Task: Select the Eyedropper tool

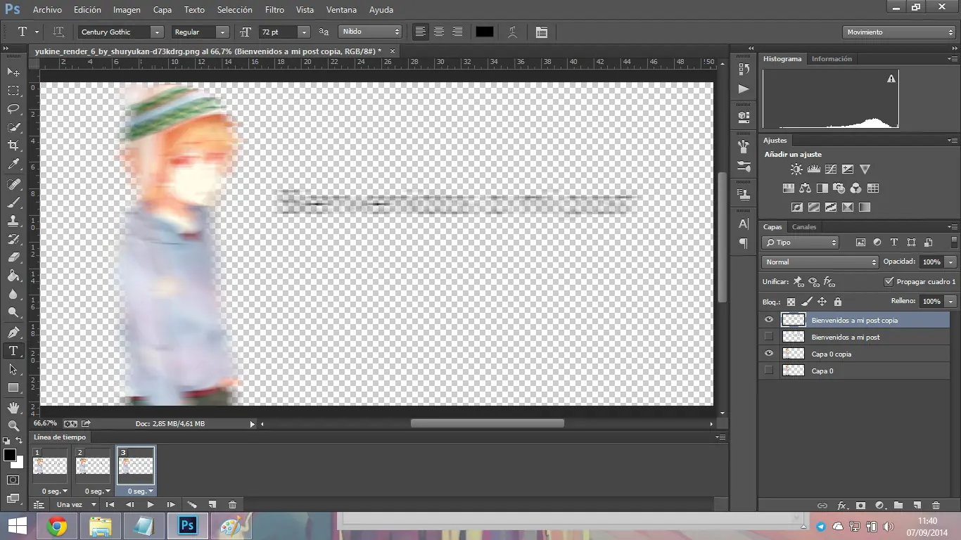Action: (13, 165)
